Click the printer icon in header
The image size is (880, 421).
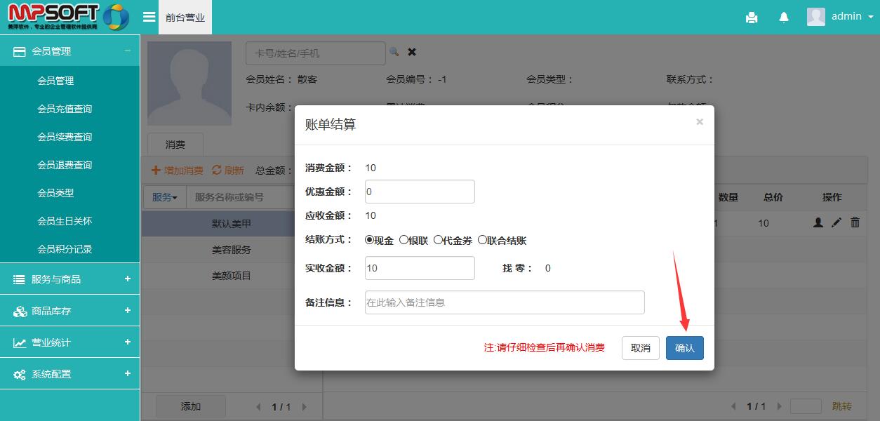click(752, 18)
